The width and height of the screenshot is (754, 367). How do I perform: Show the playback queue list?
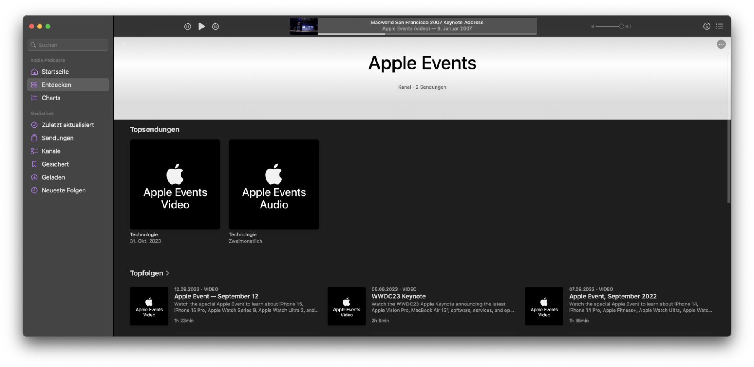pyautogui.click(x=719, y=26)
